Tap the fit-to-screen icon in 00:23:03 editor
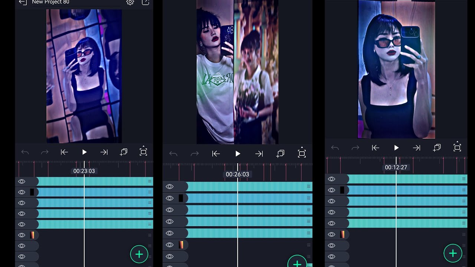Image resolution: width=475 pixels, height=267 pixels. 143,151
